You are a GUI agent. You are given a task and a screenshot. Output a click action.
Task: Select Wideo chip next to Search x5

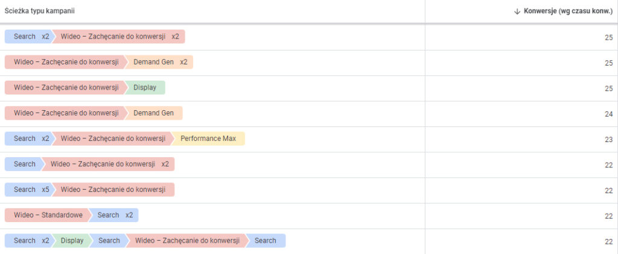(113, 190)
